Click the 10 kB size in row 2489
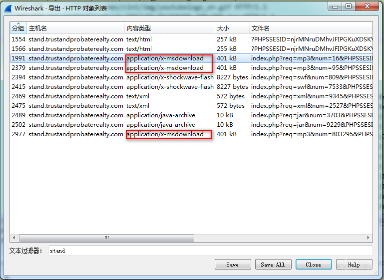This screenshot has height=280, width=384. [225, 115]
